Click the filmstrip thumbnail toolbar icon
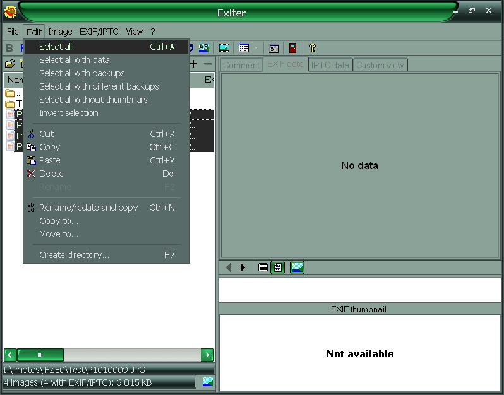Viewport: 504px width, 395px height. coord(224,48)
